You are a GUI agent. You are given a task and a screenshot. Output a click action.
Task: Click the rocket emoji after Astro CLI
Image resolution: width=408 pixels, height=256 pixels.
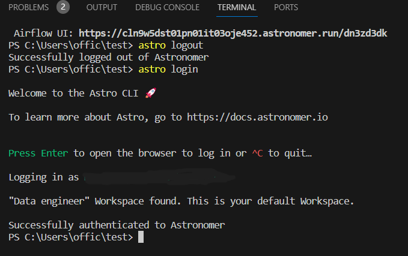[151, 93]
